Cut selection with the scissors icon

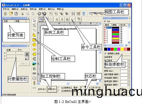(22, 14)
